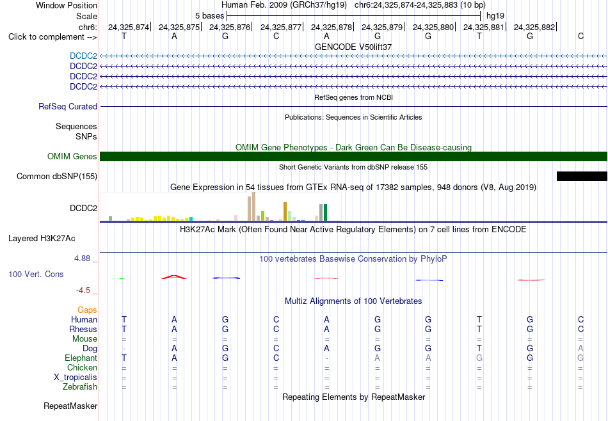Image resolution: width=608 pixels, height=421 pixels.
Task: Click the 'Human Feb. 2009 (GRCh37/hg19)' position header
Action: click(x=284, y=5)
